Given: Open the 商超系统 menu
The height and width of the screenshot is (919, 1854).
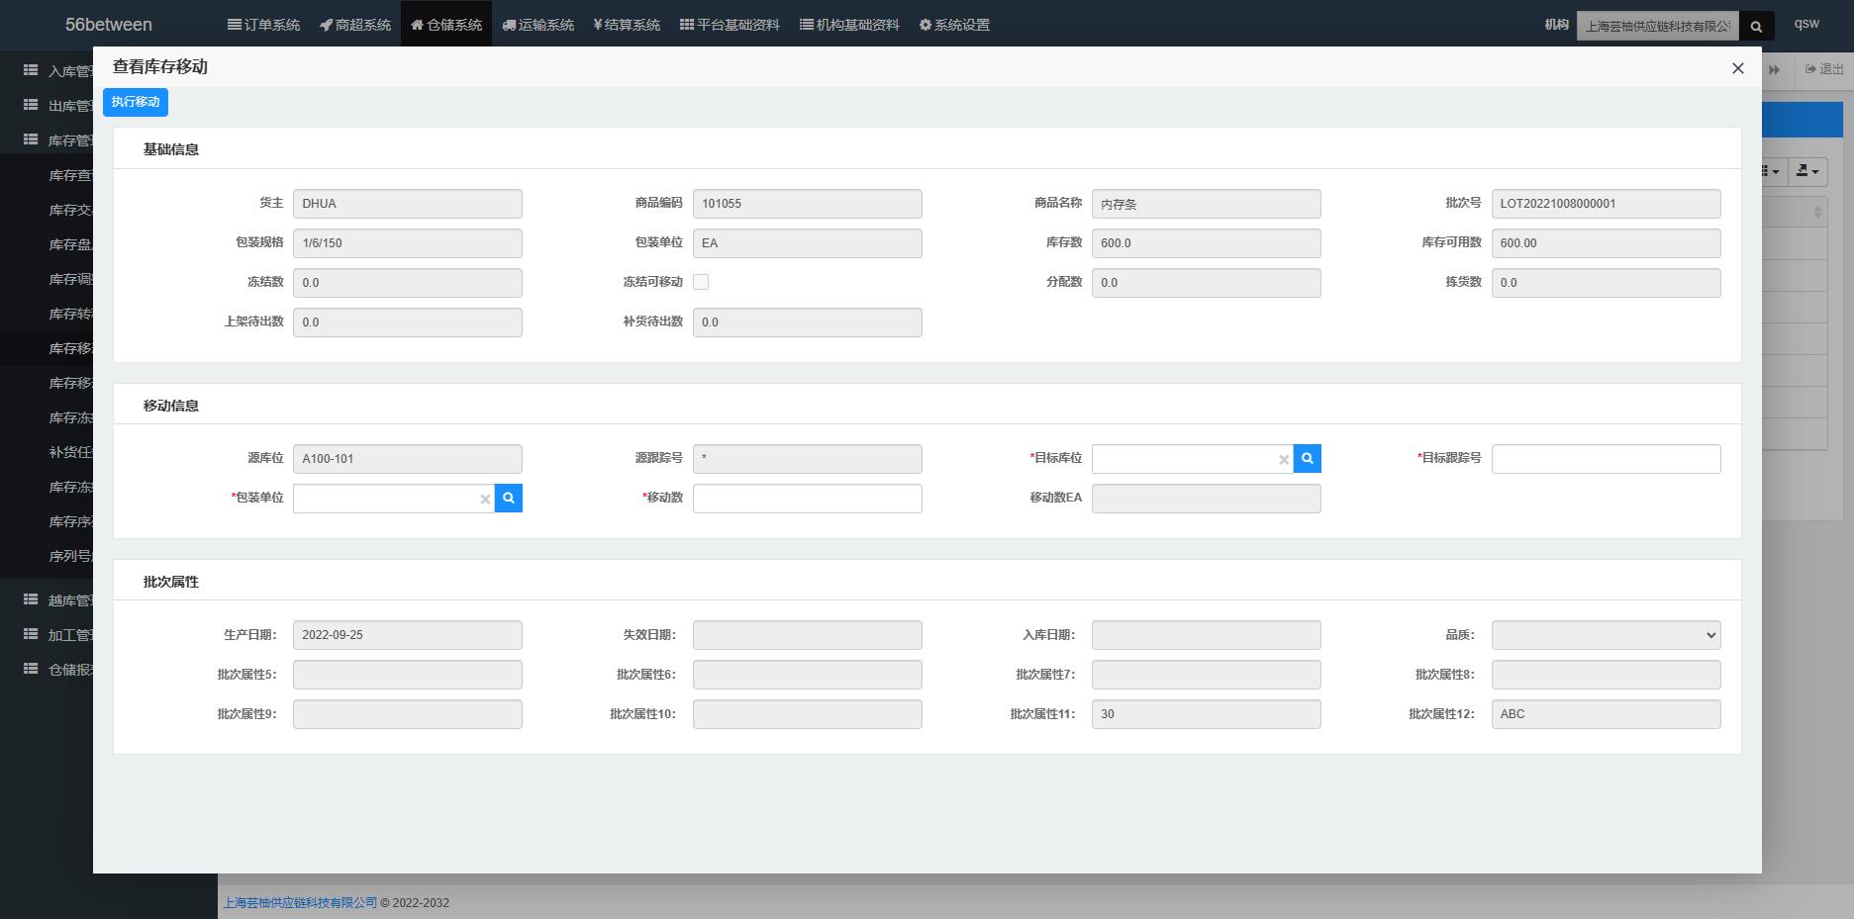Looking at the screenshot, I should coord(355,25).
